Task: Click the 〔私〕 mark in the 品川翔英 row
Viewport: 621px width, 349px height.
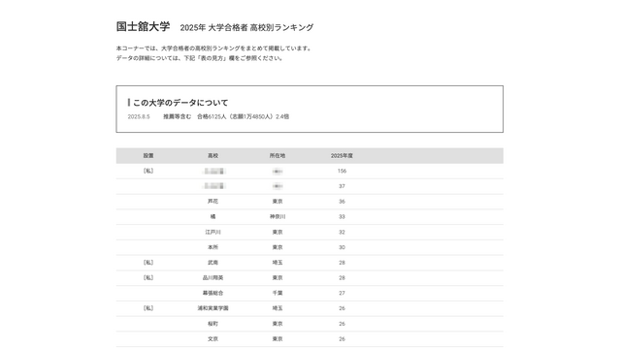Action: 148,278
